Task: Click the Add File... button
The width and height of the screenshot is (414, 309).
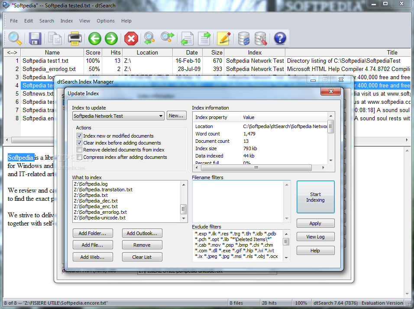Action: coord(93,245)
